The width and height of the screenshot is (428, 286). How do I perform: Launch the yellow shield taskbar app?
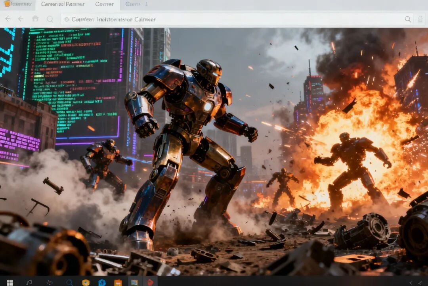(x=86, y=282)
